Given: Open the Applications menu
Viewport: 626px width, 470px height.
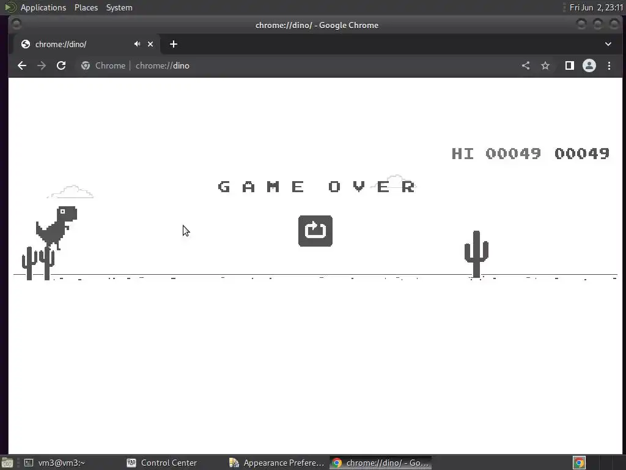Looking at the screenshot, I should pyautogui.click(x=43, y=7).
